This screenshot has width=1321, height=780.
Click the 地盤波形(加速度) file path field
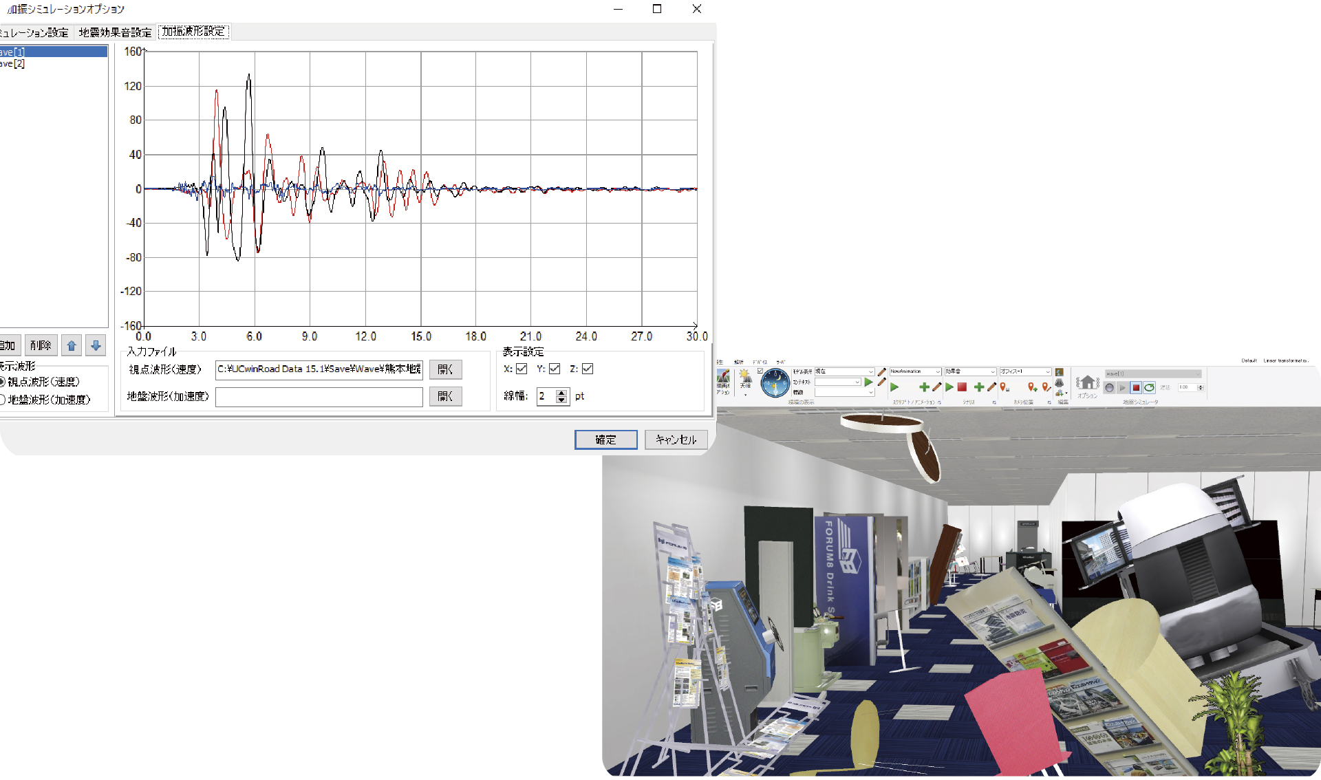tap(319, 397)
